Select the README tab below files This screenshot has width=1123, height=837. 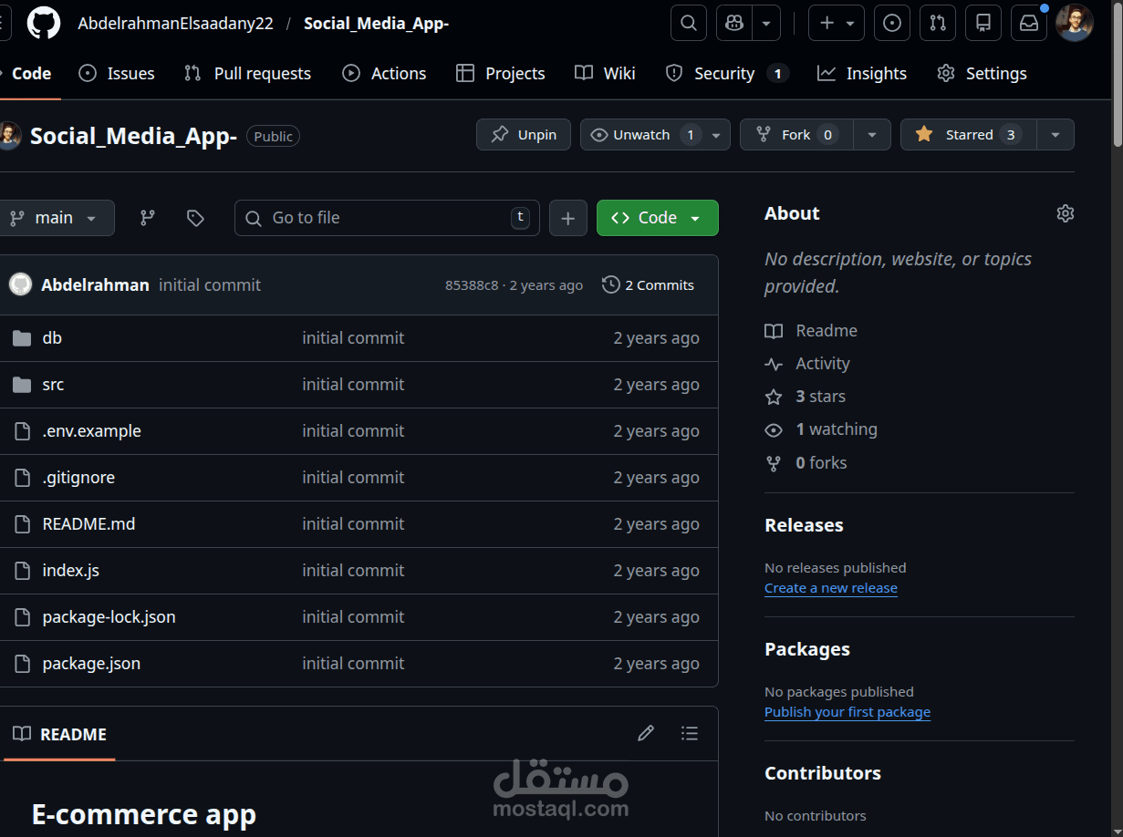60,734
